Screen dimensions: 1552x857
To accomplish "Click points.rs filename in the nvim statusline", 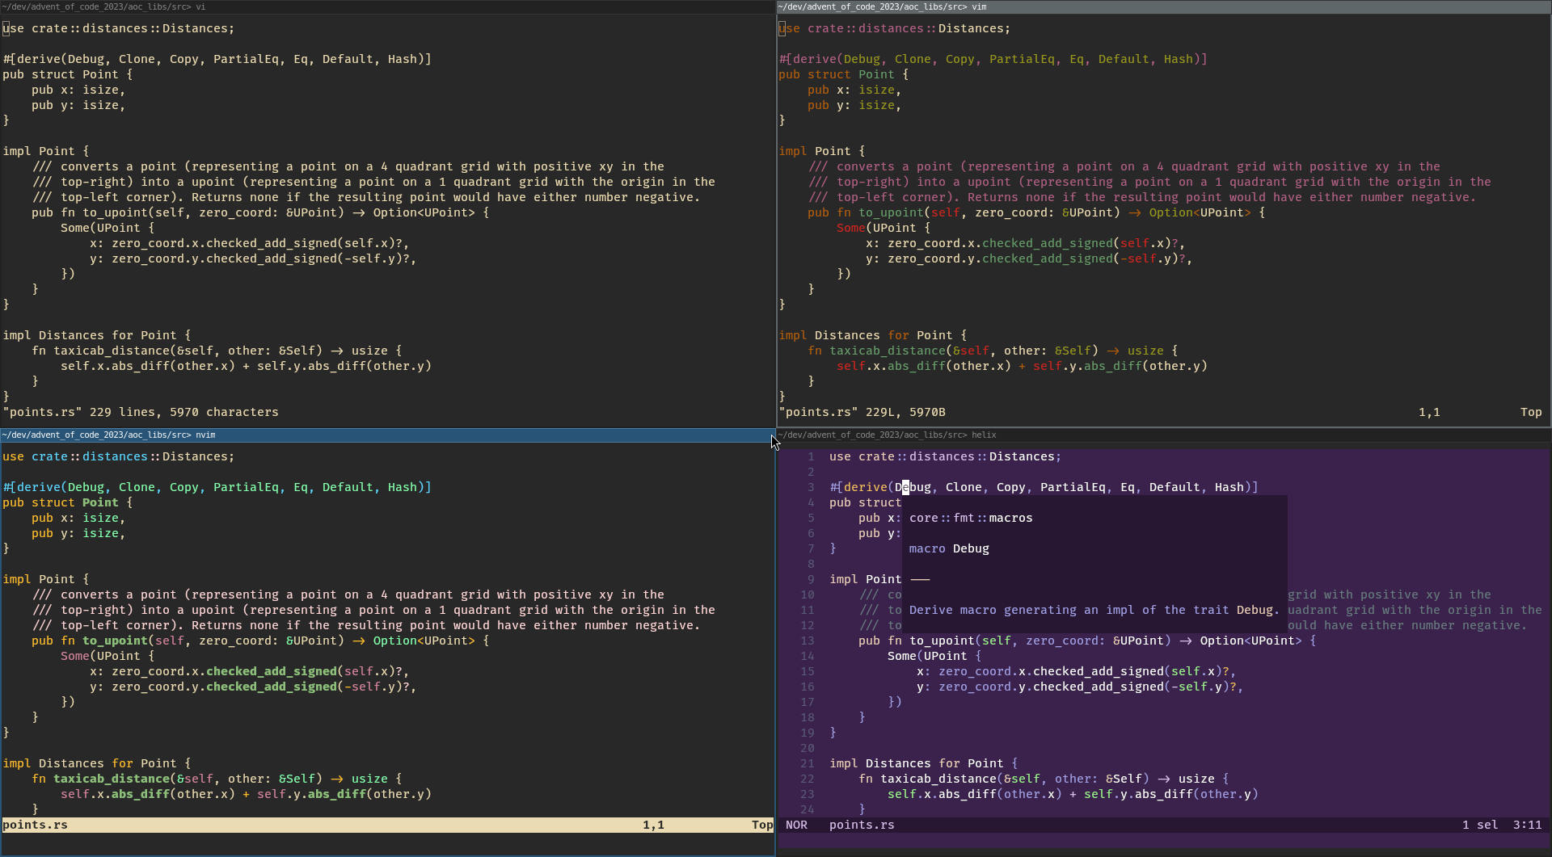I will tap(35, 825).
